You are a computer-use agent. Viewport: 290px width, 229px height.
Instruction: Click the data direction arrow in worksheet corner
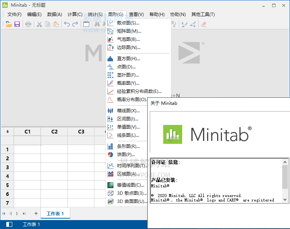point(7,132)
